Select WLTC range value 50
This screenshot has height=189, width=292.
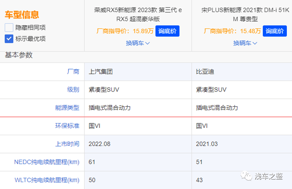tap(138, 180)
